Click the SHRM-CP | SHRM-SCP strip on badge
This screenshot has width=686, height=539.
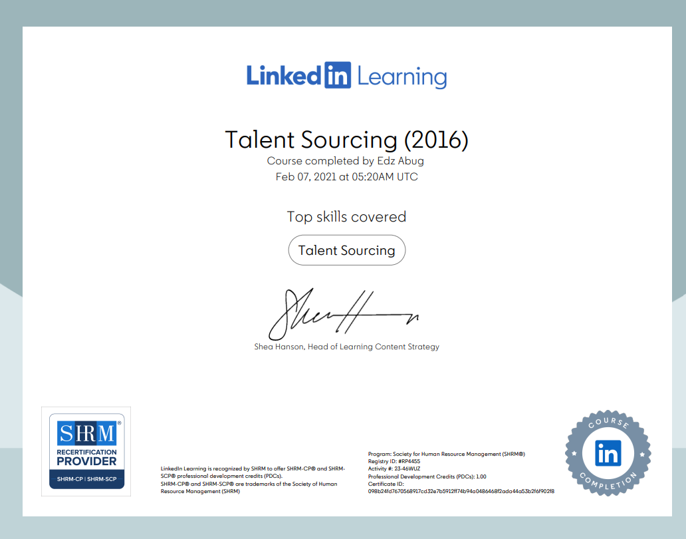tap(86, 480)
